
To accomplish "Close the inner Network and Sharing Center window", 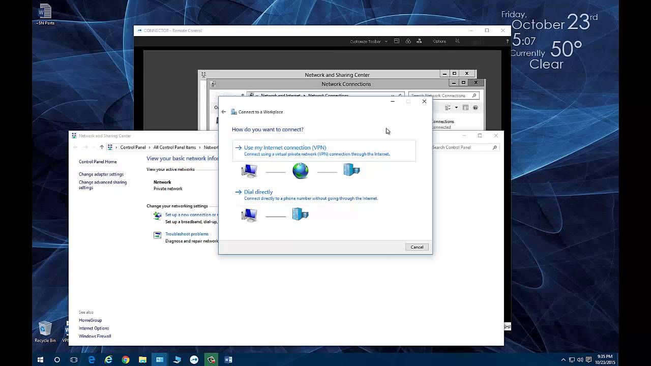I will click(x=466, y=74).
